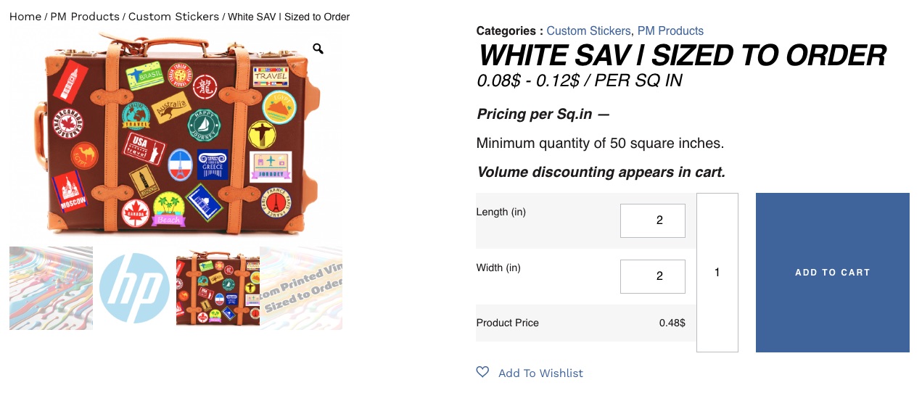922x393 pixels.
Task: Select the suitcase stickers thumbnail
Action: [218, 288]
